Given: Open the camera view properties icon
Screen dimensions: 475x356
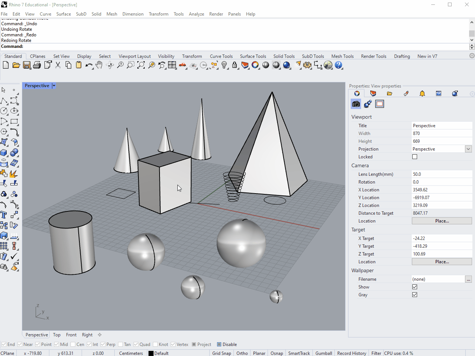Looking at the screenshot, I should [x=356, y=104].
